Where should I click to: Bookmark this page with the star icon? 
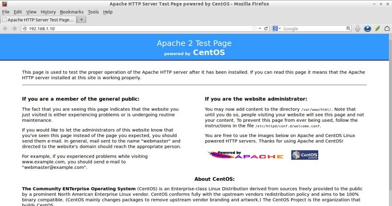(x=255, y=28)
